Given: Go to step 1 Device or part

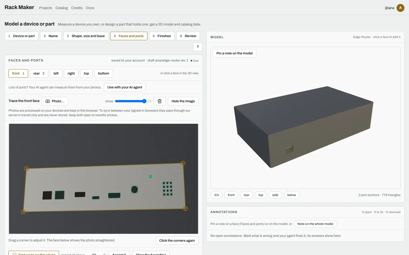Looking at the screenshot, I should [21, 36].
